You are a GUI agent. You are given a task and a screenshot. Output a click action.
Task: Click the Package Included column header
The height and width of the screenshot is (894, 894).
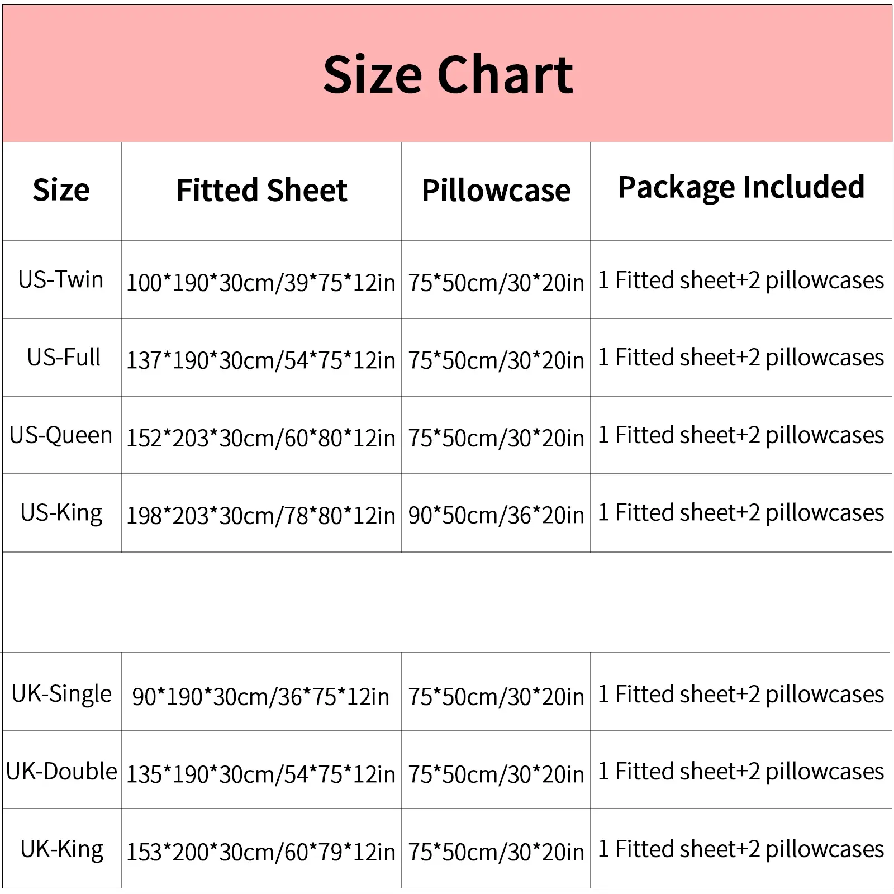click(741, 187)
